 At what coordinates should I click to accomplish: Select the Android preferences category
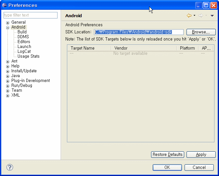point(19,27)
